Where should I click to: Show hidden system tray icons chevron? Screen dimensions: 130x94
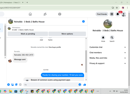click(110, 91)
